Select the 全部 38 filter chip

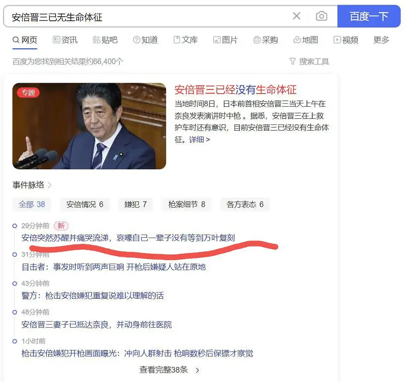(31, 205)
